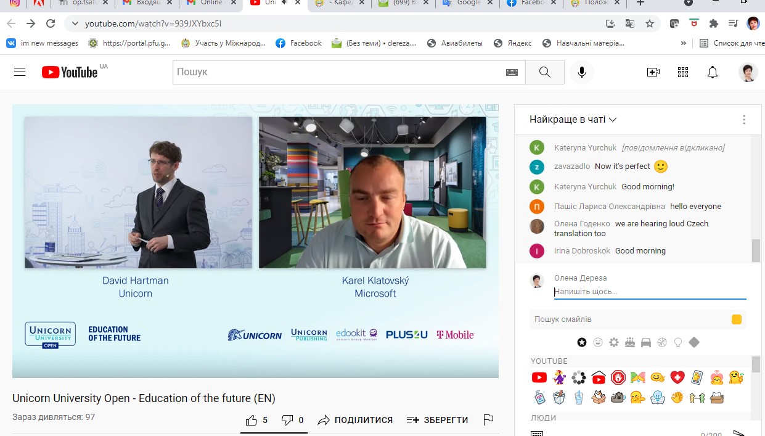765x436 pixels.
Task: Click the ПОДІЛИТИСЯ share button
Action: [x=355, y=420]
